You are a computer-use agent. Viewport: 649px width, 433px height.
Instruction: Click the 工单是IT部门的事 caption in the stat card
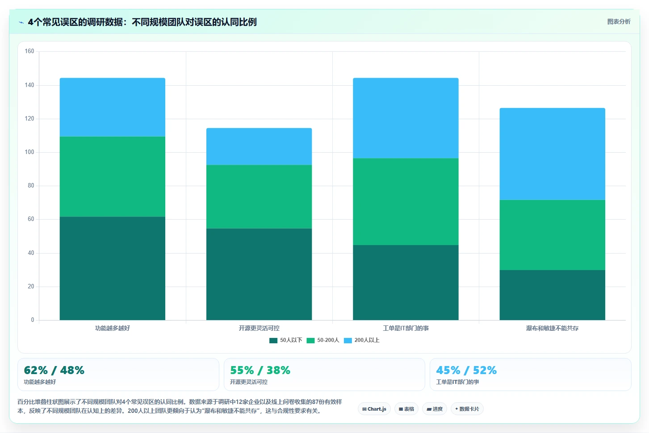(x=457, y=382)
